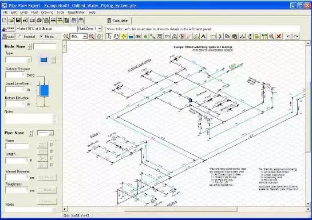This screenshot has height=220, width=312.
Task: Open the Tools menu
Action: (x=60, y=13)
